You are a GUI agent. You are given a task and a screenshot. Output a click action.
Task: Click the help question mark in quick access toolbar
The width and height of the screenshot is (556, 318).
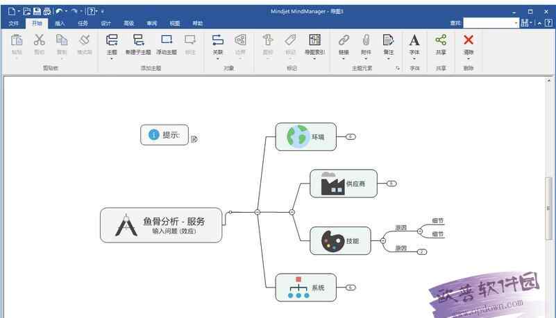91,11
